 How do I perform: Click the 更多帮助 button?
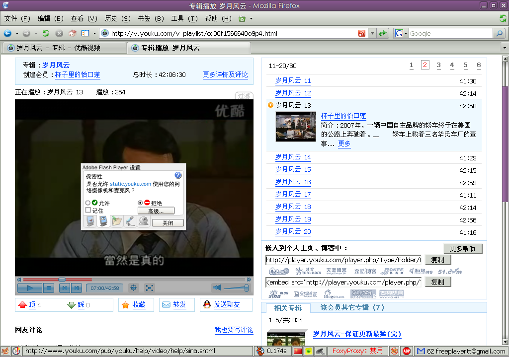pos(463,249)
